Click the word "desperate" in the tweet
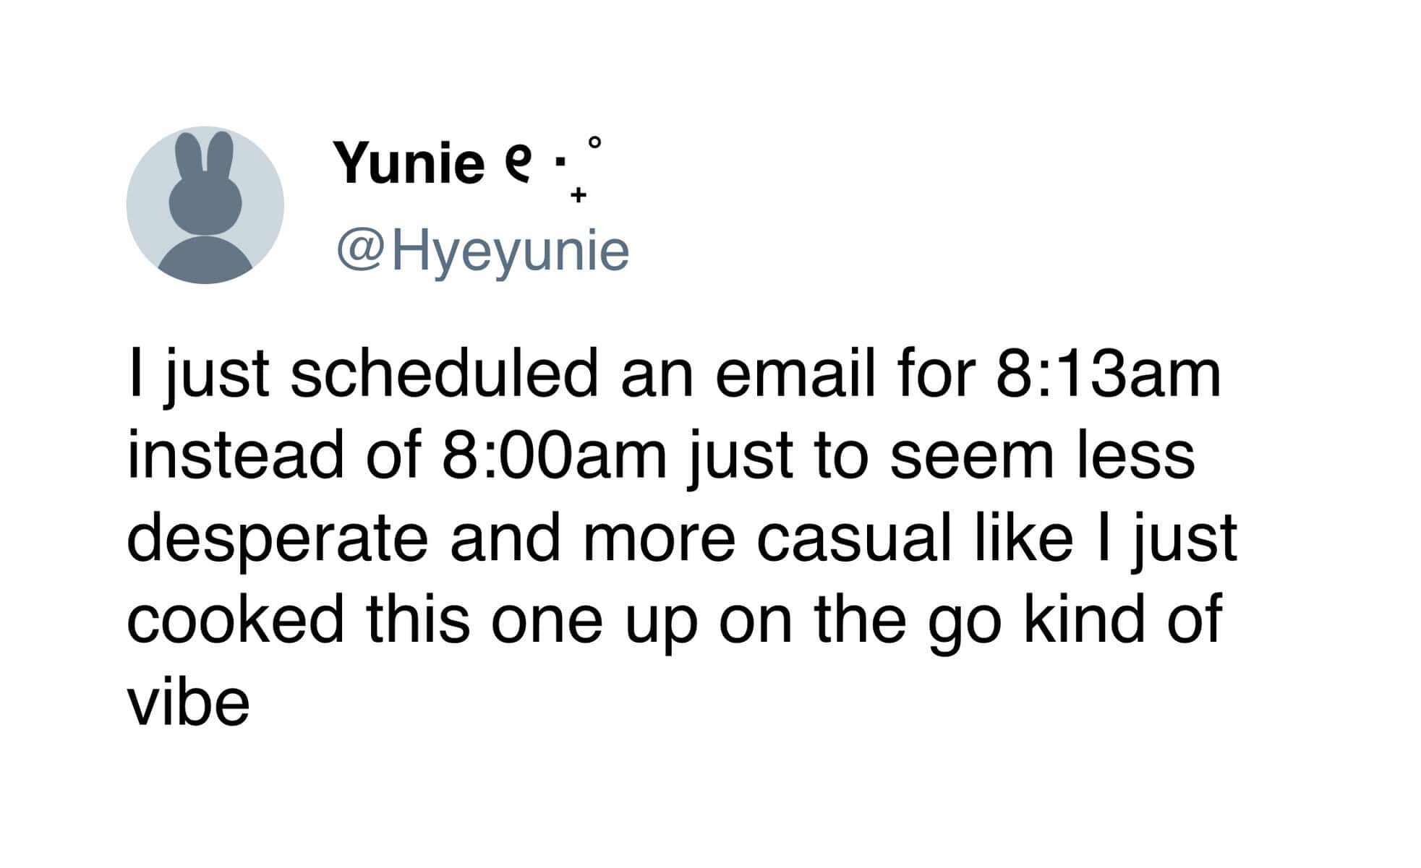The height and width of the screenshot is (868, 1421). [277, 541]
